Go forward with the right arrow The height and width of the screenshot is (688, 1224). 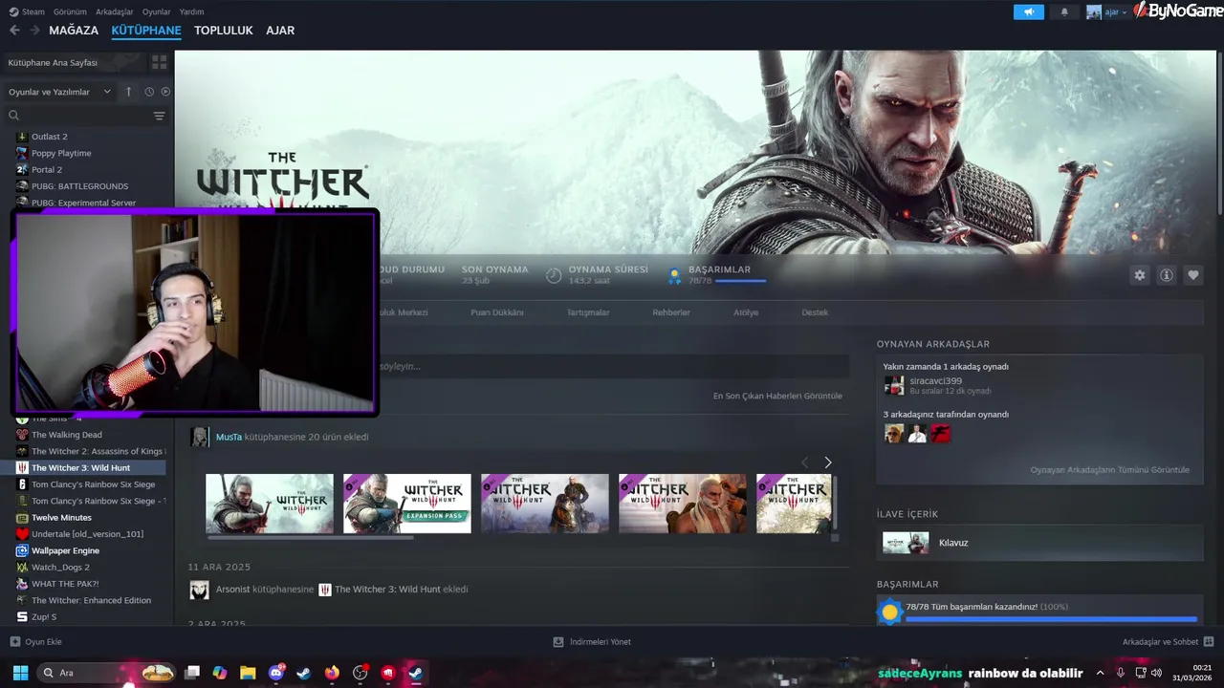click(34, 31)
